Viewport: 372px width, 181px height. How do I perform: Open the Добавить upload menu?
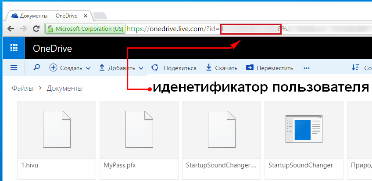(121, 68)
